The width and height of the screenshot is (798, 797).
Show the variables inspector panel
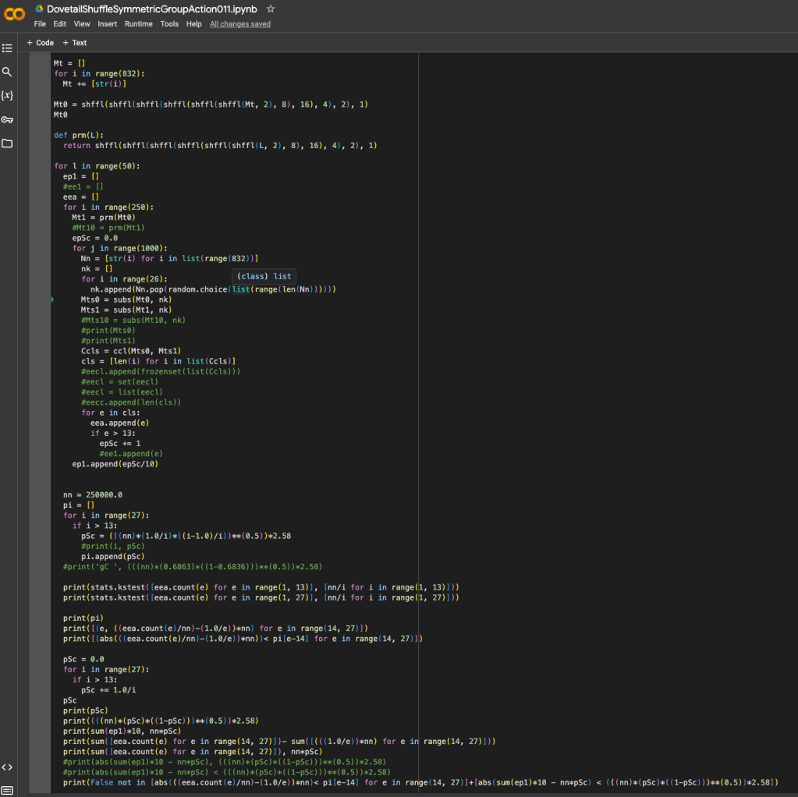pos(7,95)
